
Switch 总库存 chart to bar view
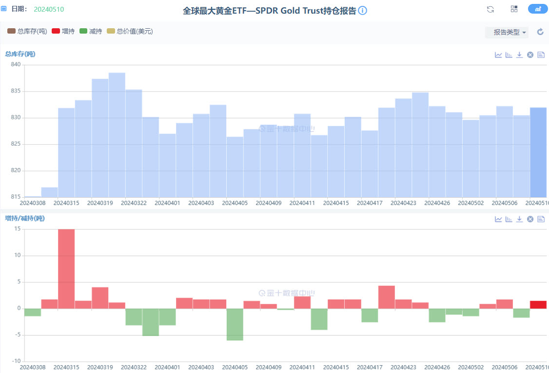509,55
